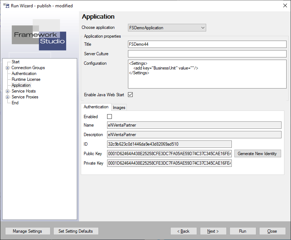Select Authentication in the wizard tree
This screenshot has height=240, width=291.
point(24,74)
